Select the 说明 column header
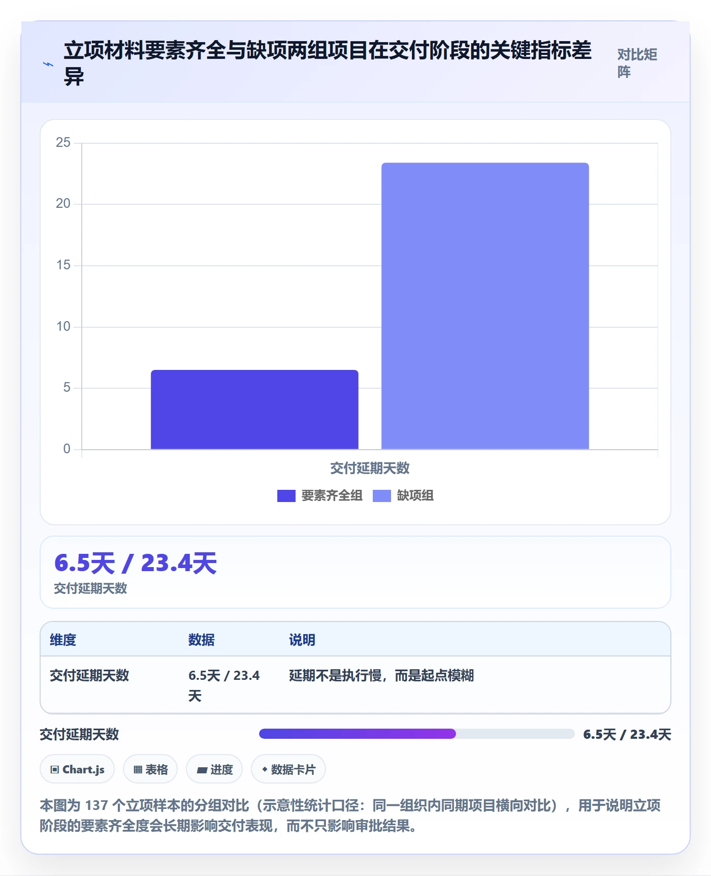 click(302, 640)
